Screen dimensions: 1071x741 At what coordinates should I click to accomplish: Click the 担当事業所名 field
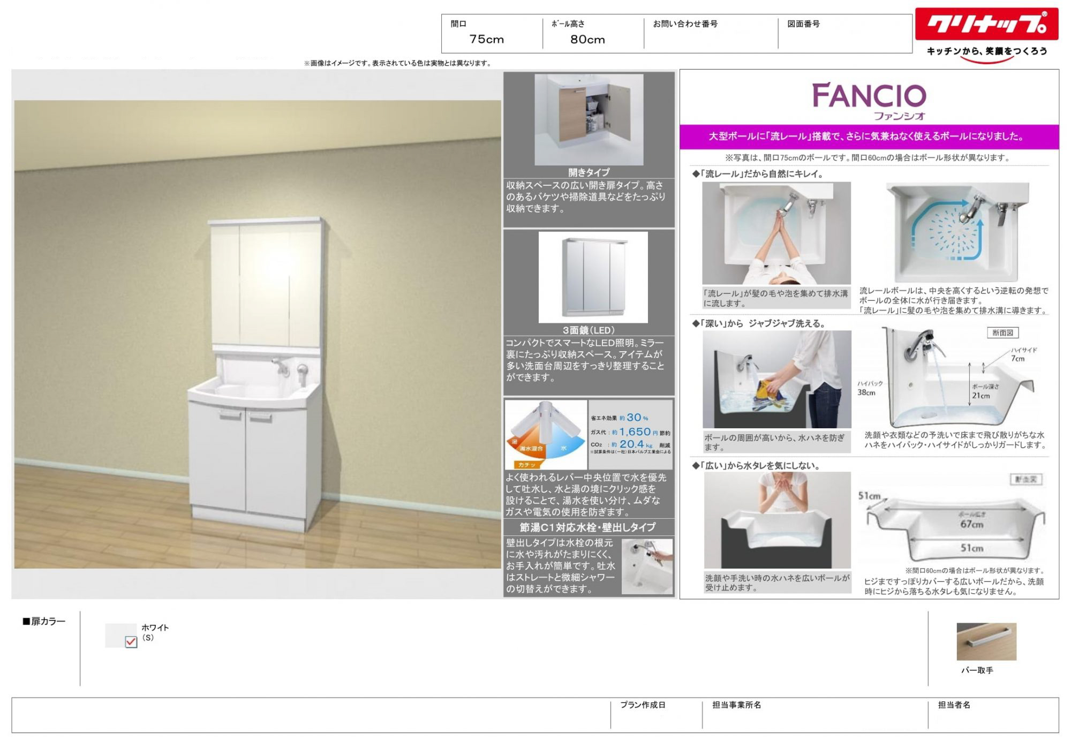click(x=815, y=715)
